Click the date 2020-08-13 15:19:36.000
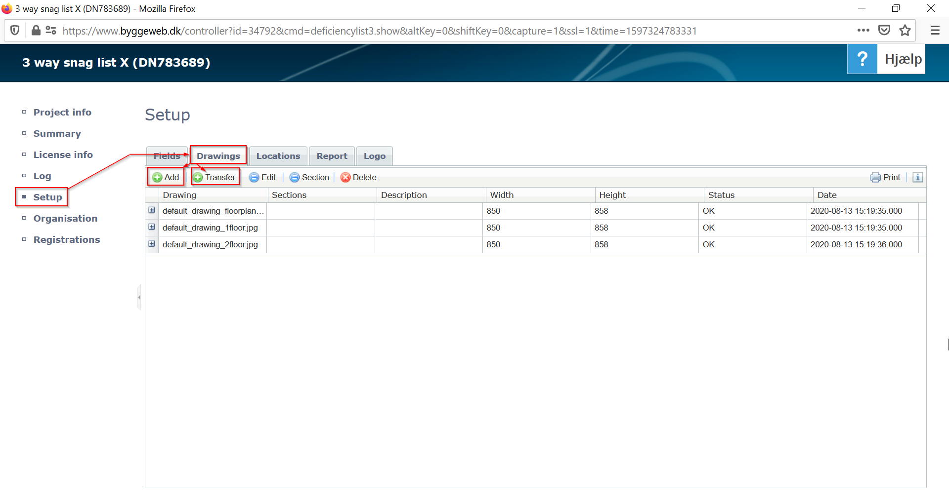949x503 pixels. point(856,244)
